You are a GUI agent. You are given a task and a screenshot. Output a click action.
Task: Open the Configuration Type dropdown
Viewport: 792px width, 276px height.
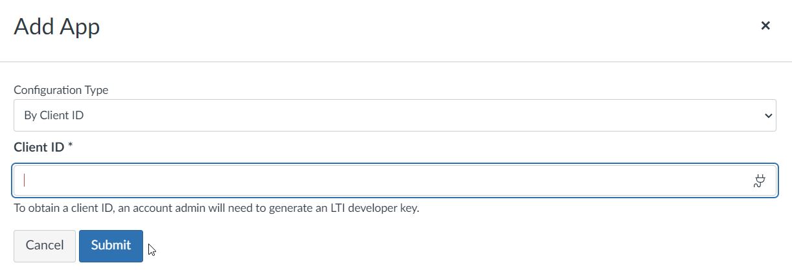tap(395, 115)
